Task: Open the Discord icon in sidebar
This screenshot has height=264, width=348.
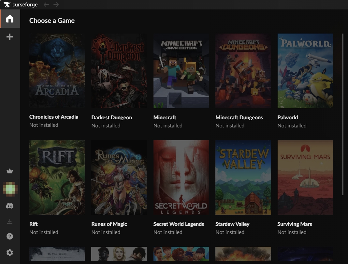Action: coord(10,206)
